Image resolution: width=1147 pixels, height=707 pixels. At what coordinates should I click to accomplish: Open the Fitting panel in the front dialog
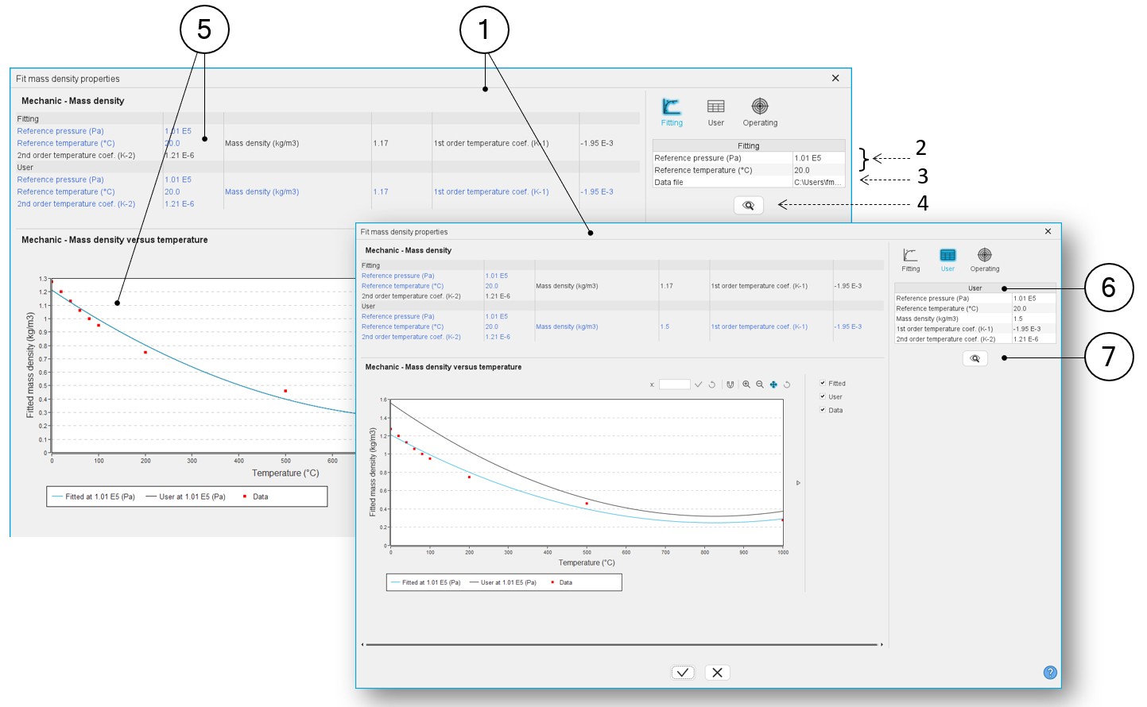(910, 260)
